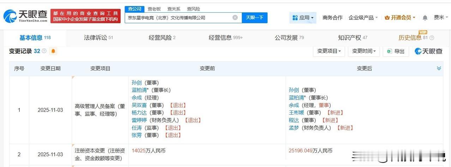This screenshot has width=451, height=167.
Task: Open the 应用 dropdown menu
Action: pyautogui.click(x=303, y=18)
